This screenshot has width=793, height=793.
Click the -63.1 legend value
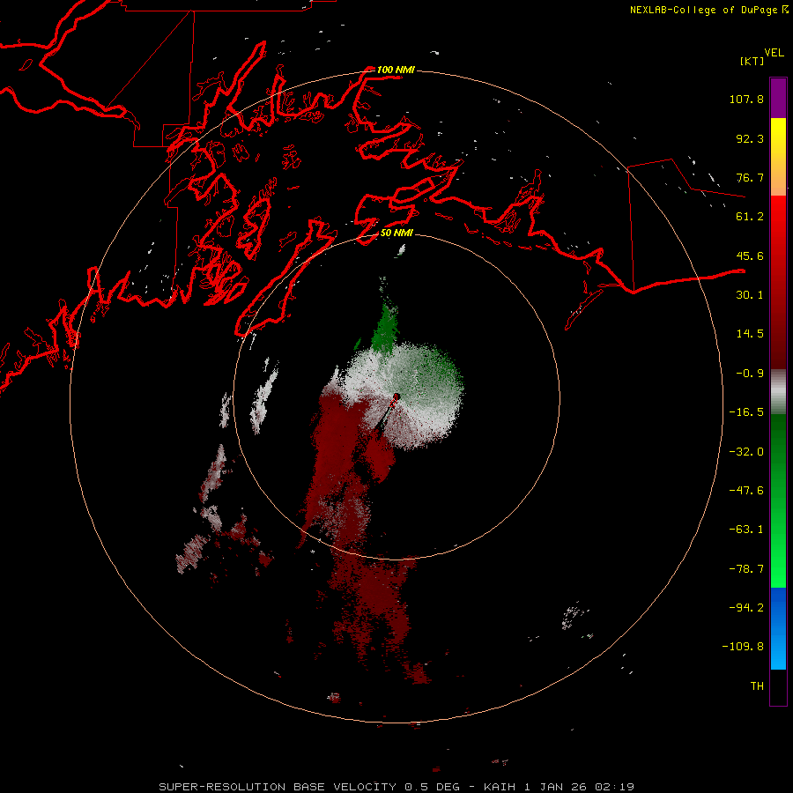[746, 530]
